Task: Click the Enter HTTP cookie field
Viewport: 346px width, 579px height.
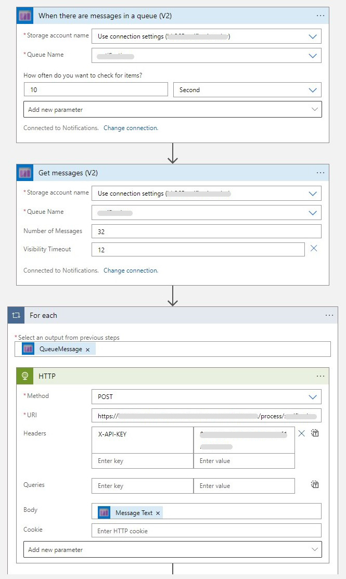Action: 207,531
